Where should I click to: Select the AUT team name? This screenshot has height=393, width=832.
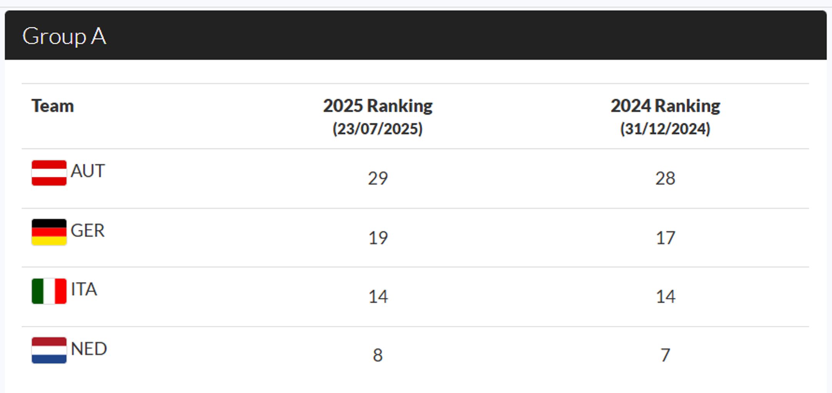(x=88, y=171)
